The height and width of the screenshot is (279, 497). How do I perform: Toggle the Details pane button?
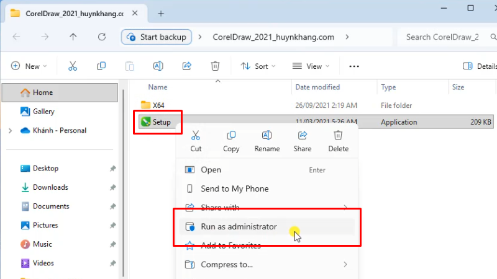(480, 66)
